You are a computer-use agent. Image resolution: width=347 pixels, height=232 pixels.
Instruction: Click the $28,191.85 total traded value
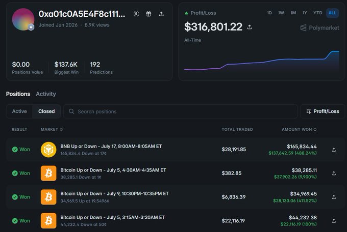(x=234, y=150)
